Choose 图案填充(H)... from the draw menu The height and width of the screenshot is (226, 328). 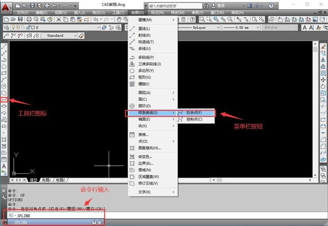tap(153, 148)
